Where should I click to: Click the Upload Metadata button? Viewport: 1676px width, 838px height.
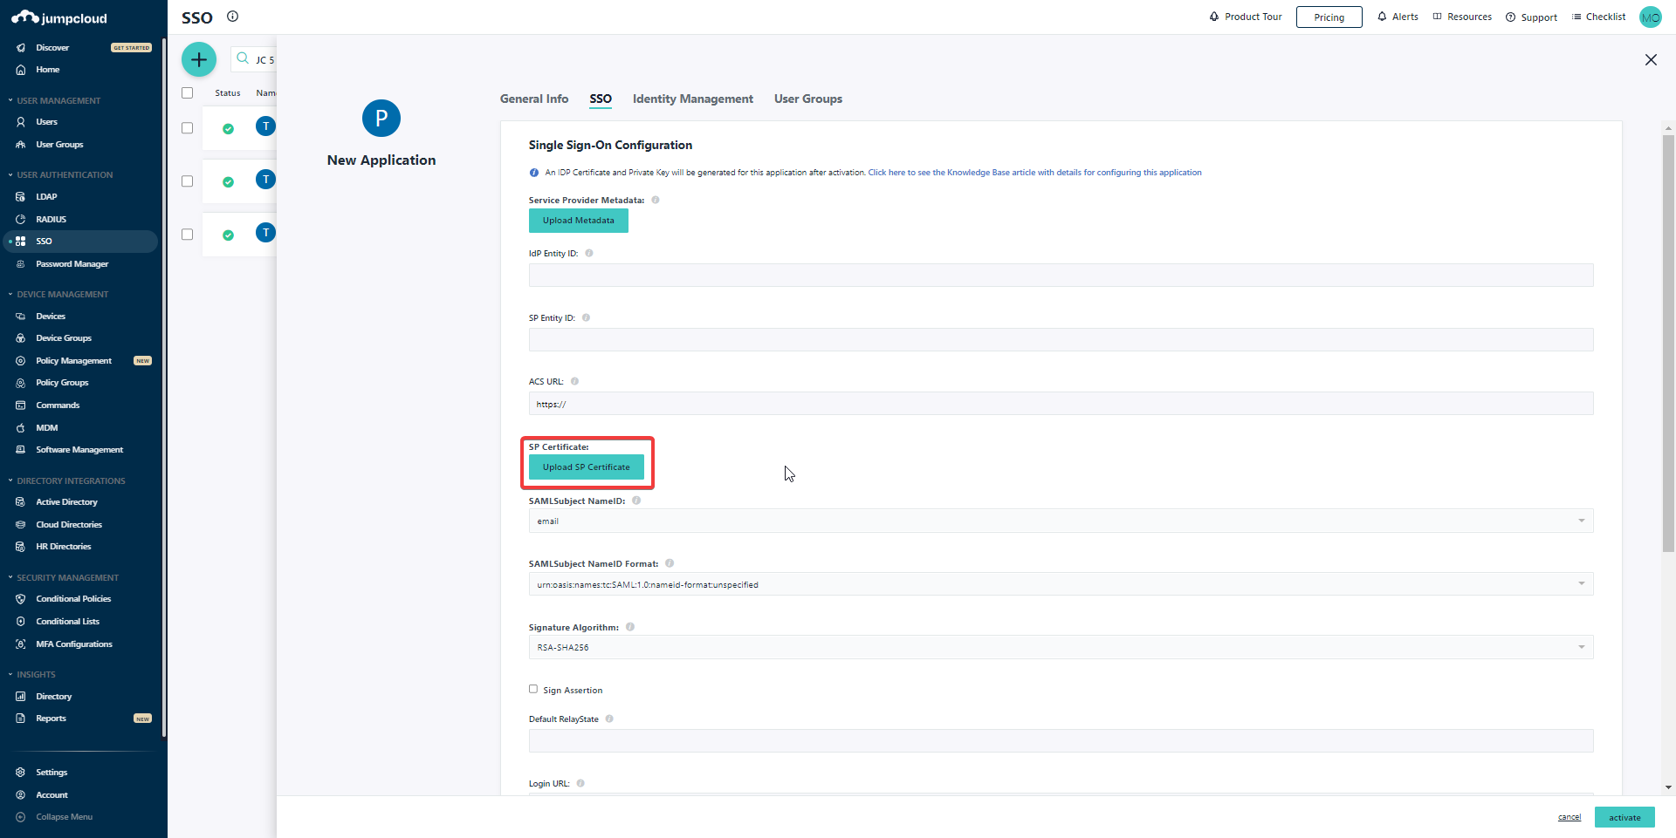[x=579, y=221]
